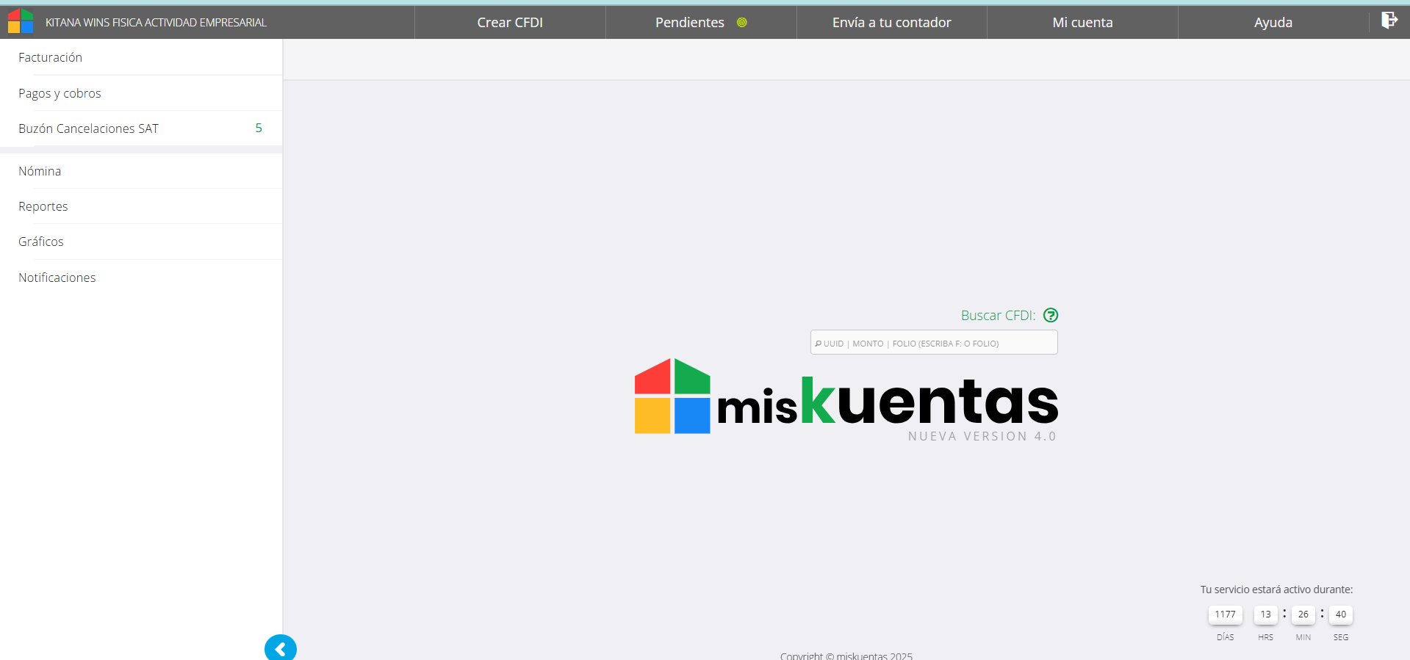Open Buzón Cancelaciones SAT

pyautogui.click(x=88, y=128)
